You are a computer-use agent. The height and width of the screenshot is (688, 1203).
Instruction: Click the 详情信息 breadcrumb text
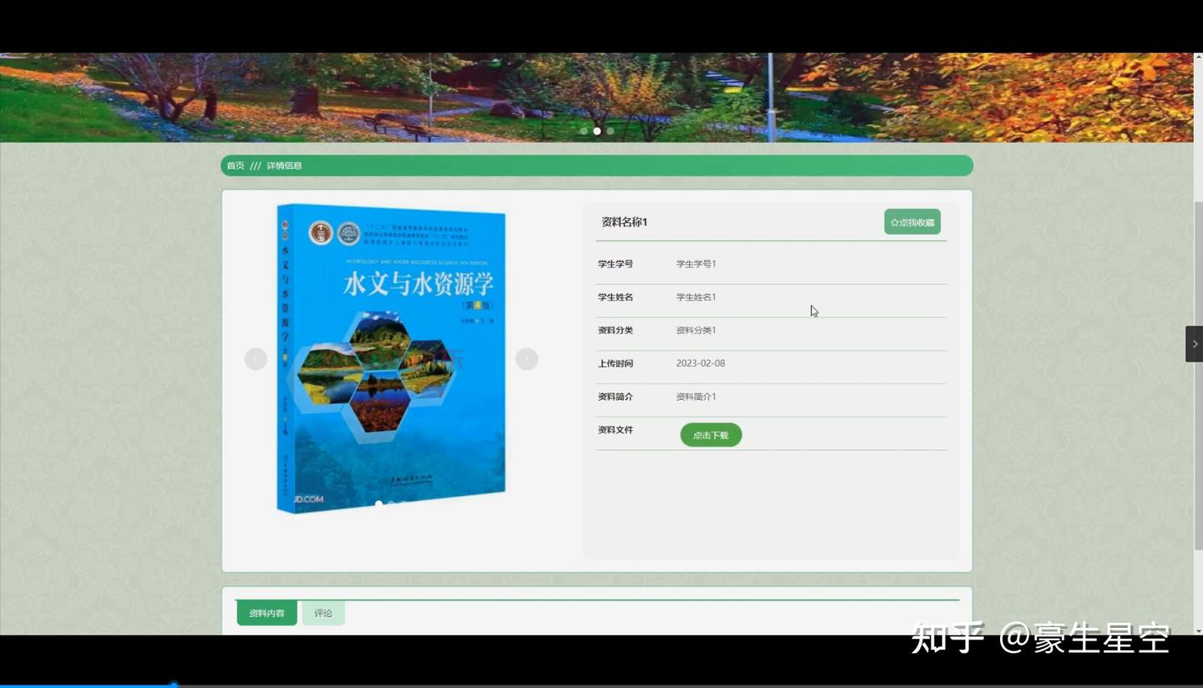point(284,165)
